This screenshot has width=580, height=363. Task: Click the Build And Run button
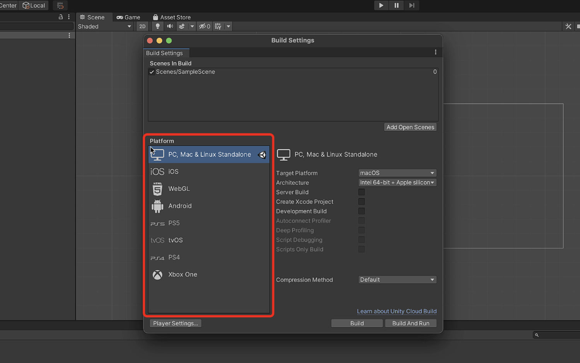(411, 323)
